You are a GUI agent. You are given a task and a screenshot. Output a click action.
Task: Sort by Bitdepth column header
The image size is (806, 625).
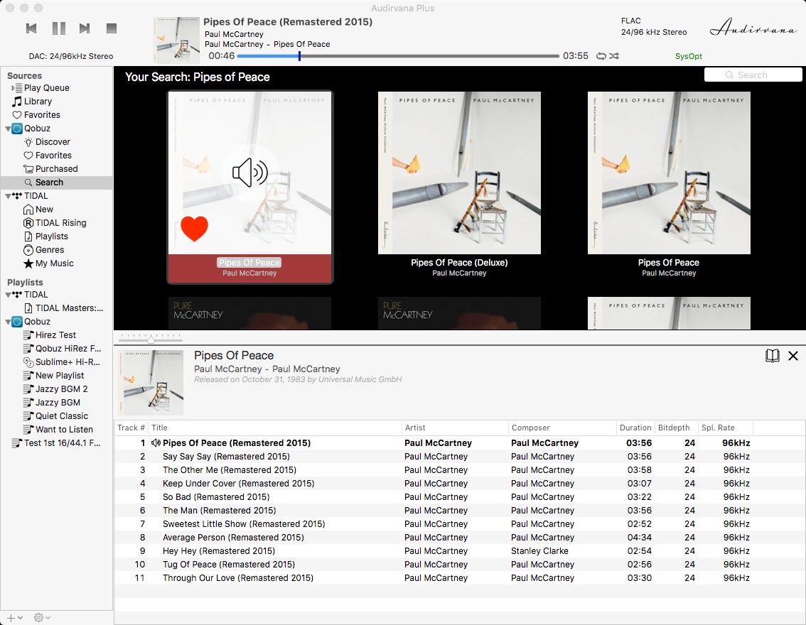tap(676, 428)
